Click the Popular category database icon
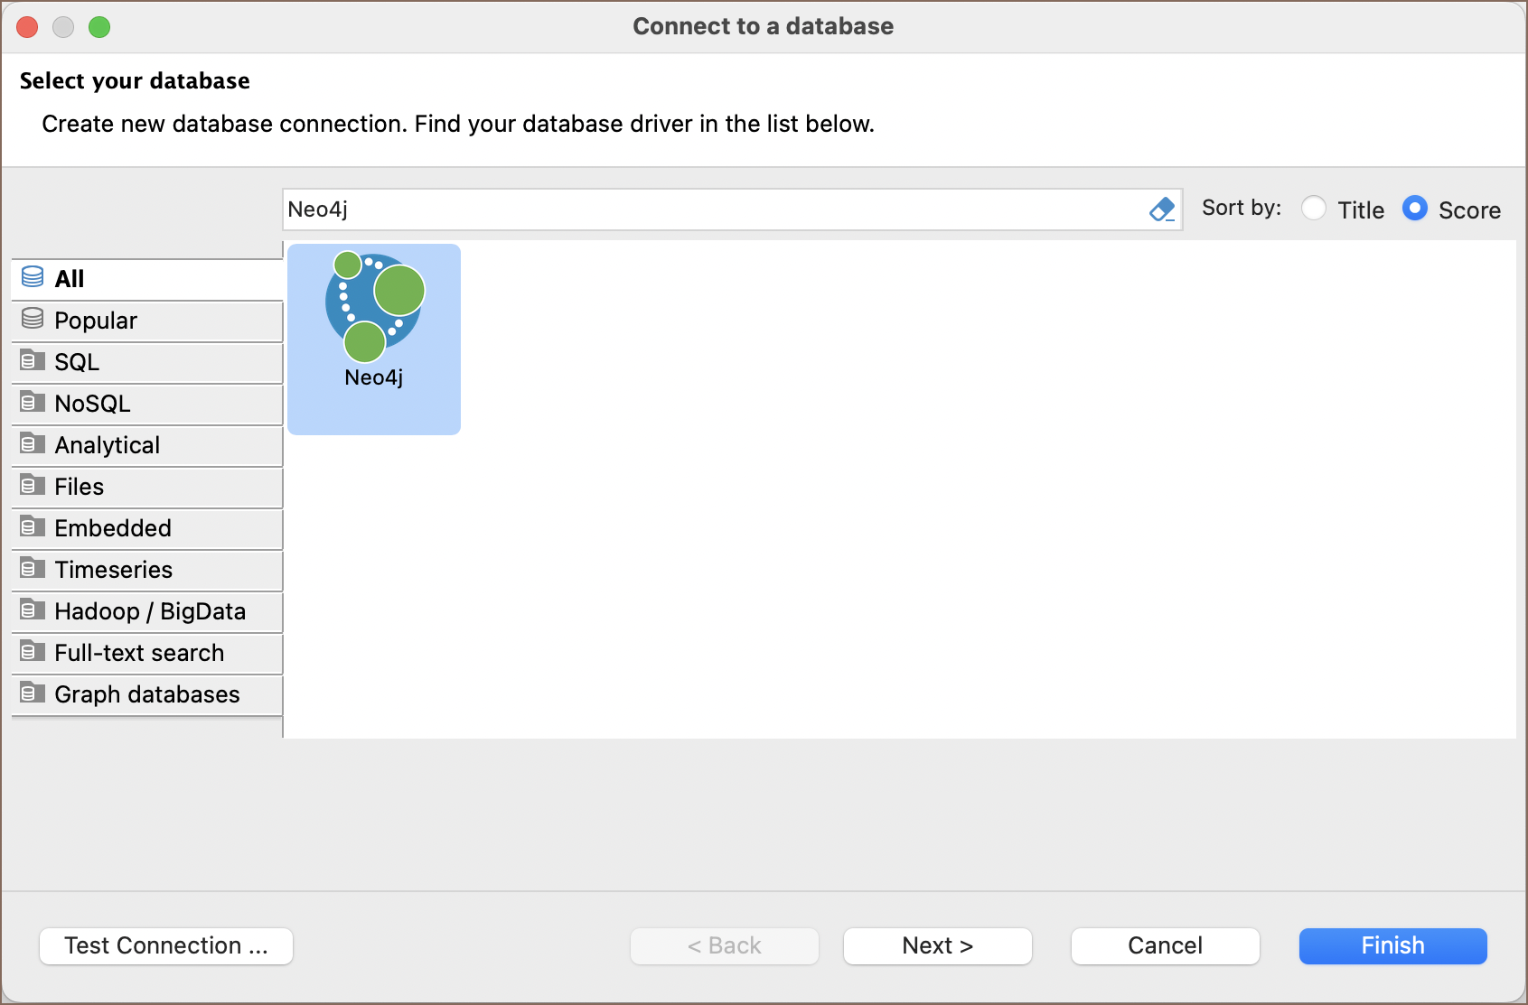Viewport: 1528px width, 1005px height. 33,319
